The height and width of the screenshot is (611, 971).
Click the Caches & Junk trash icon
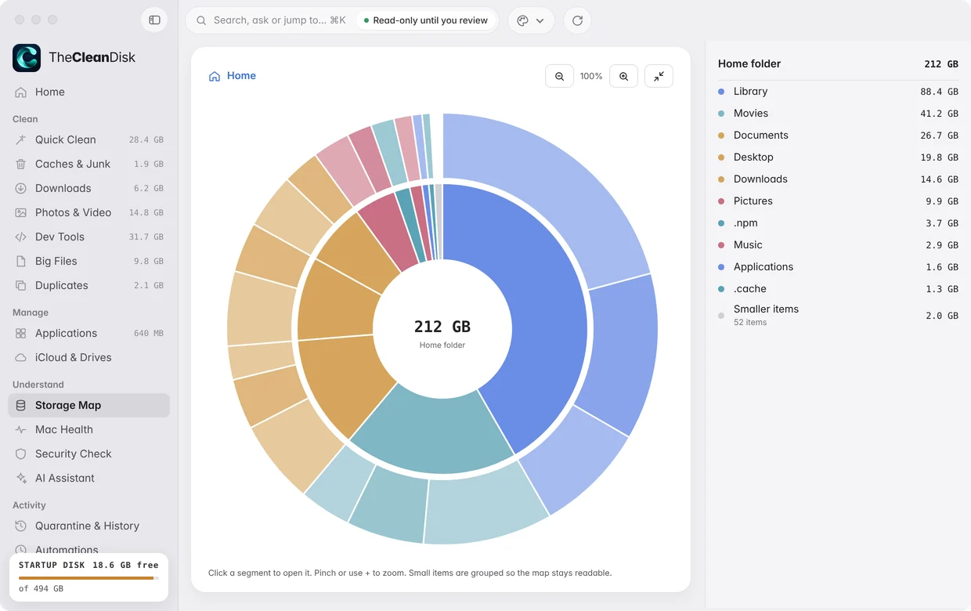click(x=21, y=164)
